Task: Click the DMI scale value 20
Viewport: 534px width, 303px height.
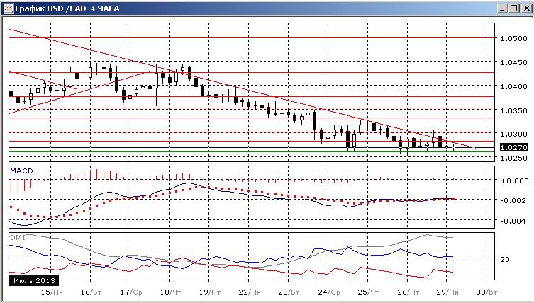Action: click(505, 260)
